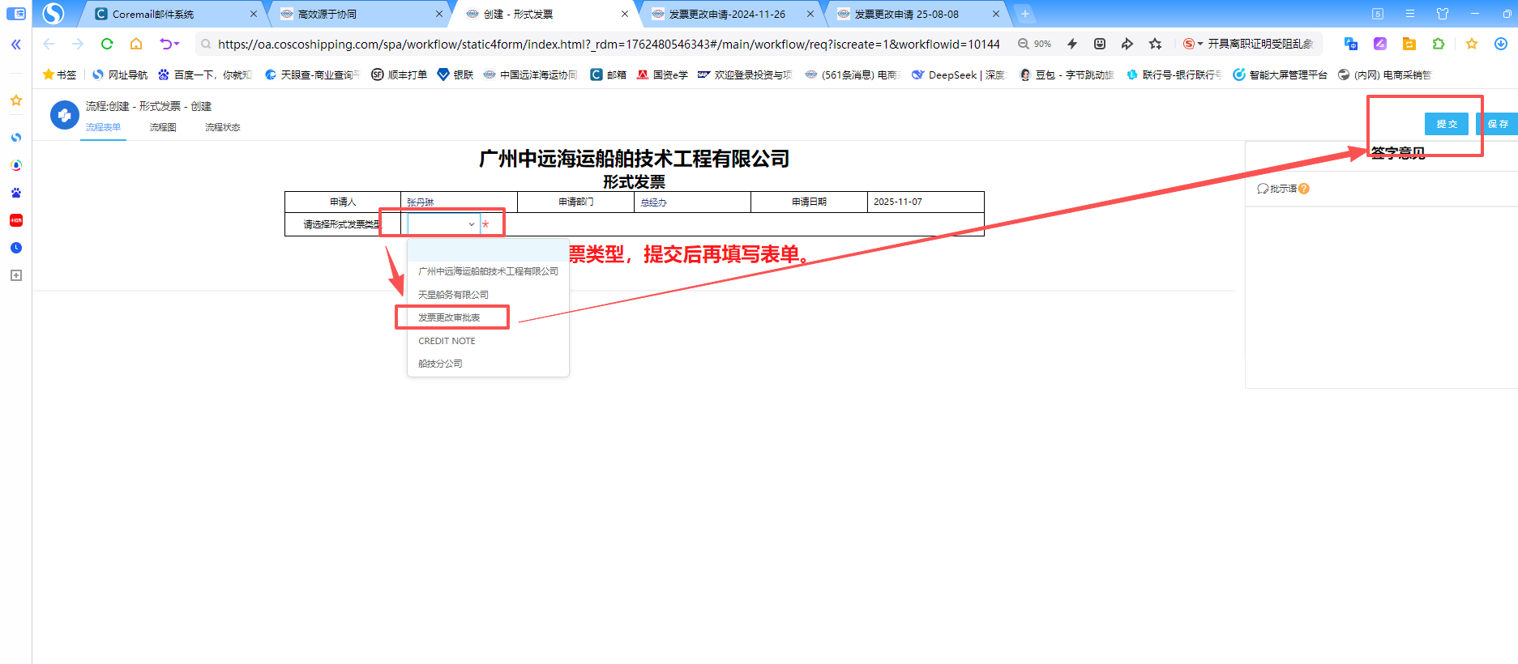Switch to the 流程状态 tab
Screen dimensions: 1518x664
coord(222,127)
